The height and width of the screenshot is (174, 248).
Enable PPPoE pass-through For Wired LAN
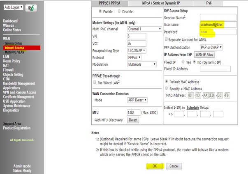coord(95,83)
